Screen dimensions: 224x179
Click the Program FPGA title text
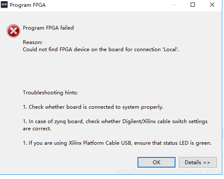coord(27,5)
